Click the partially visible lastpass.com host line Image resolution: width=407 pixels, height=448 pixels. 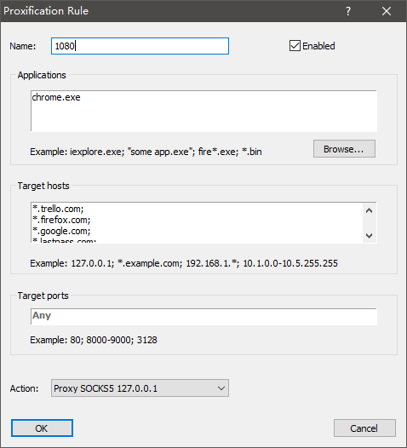click(x=64, y=240)
